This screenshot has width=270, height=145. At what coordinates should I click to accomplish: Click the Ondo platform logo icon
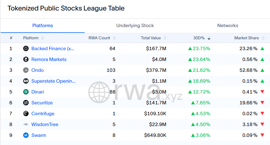26,70
